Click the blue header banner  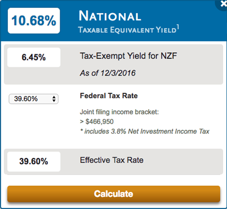tap(113, 21)
